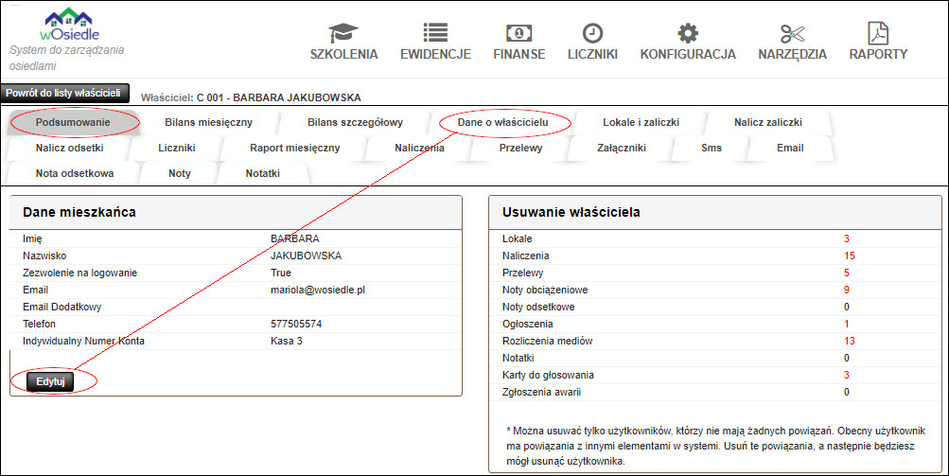This screenshot has width=949, height=476.
Task: Click the BARBARA first name value
Action: pos(295,239)
